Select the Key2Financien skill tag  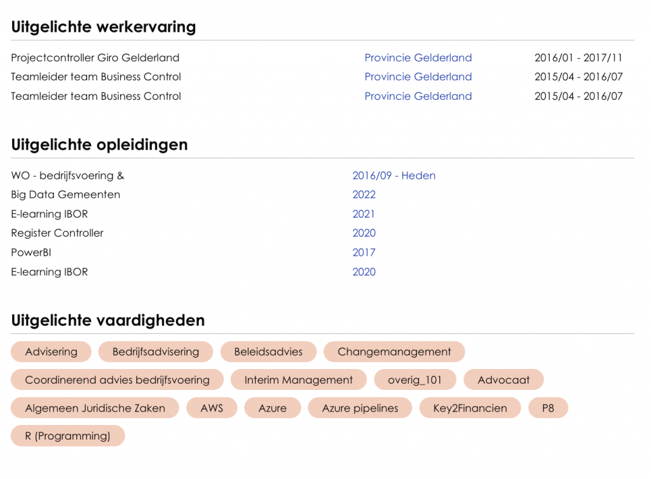[470, 408]
